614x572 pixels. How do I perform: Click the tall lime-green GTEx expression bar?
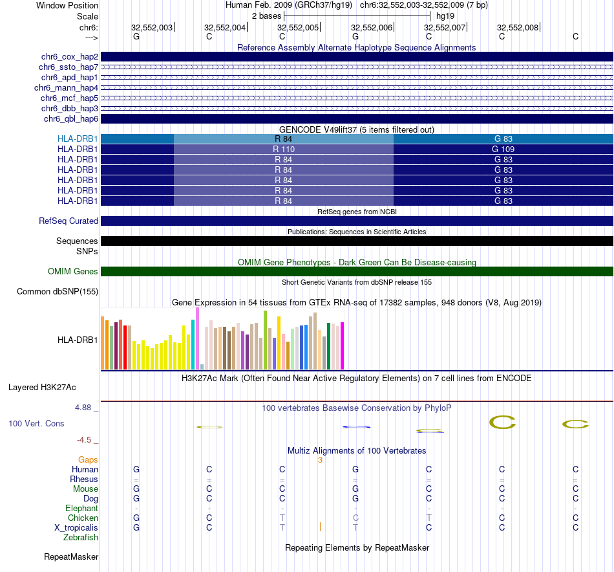(266, 340)
